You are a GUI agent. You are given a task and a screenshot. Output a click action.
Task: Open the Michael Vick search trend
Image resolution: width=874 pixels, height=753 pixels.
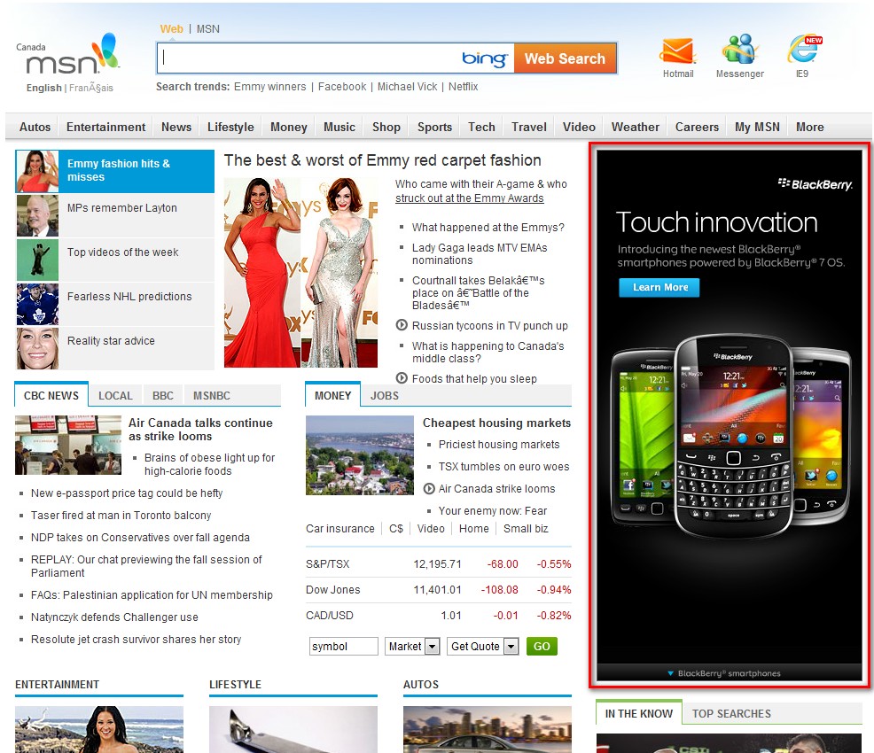click(407, 86)
